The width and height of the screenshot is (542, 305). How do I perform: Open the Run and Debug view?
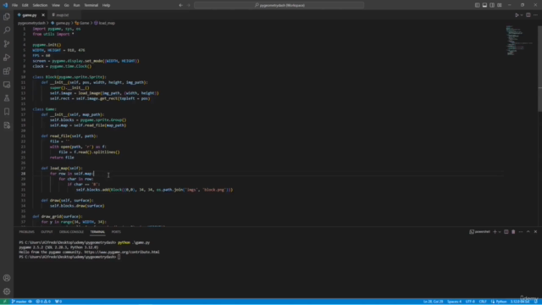pos(7,58)
